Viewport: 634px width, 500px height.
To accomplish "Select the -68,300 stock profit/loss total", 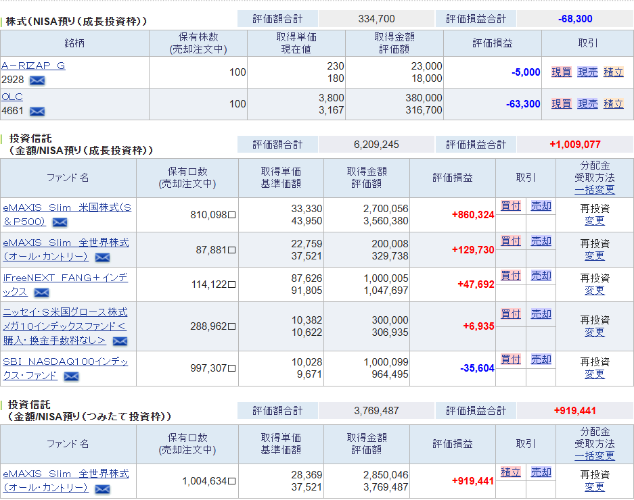I will [x=575, y=19].
